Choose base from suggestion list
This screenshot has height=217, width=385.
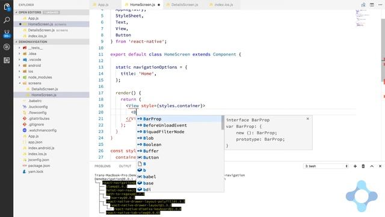pos(179,183)
